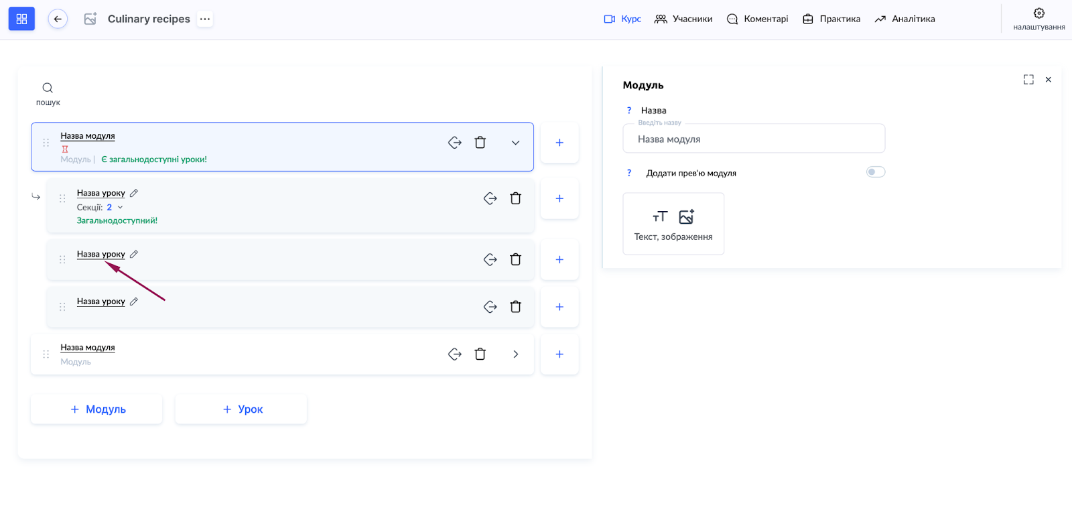1072x532 pixels.
Task: Toggle 'Додати прев'ю модуля' switch
Action: [875, 172]
